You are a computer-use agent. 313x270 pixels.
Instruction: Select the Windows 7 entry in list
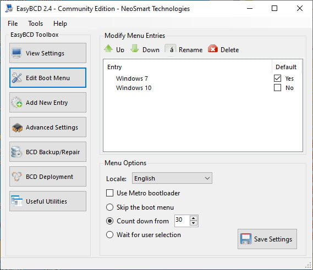[132, 78]
